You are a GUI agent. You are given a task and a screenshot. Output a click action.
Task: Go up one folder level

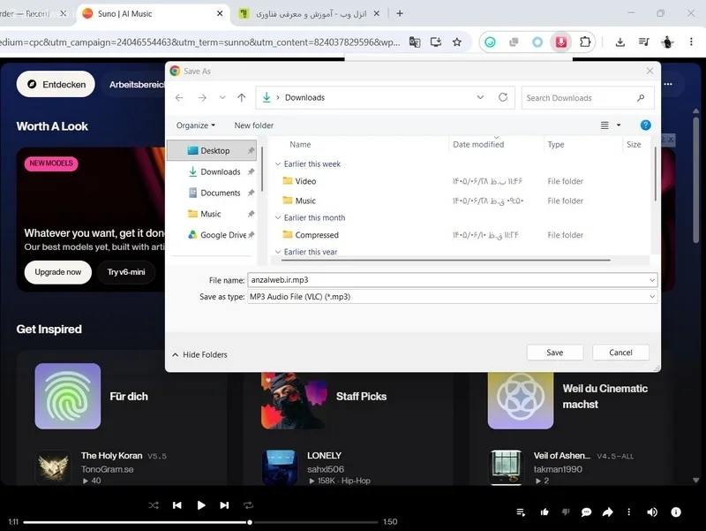point(241,97)
